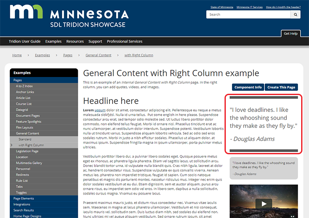309x218 pixels.
Task: Click the Create This Page button
Action: (281, 87)
